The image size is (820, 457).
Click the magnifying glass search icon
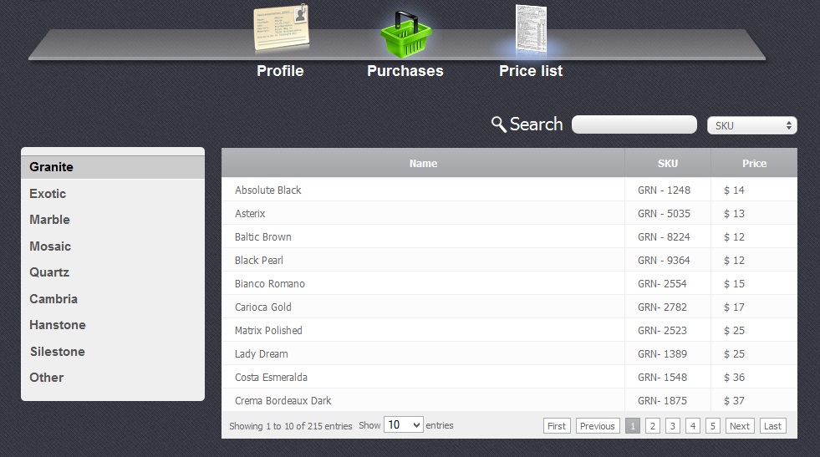point(498,124)
